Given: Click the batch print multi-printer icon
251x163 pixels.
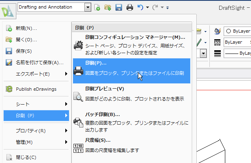Looking at the screenshot, I should [78, 123].
